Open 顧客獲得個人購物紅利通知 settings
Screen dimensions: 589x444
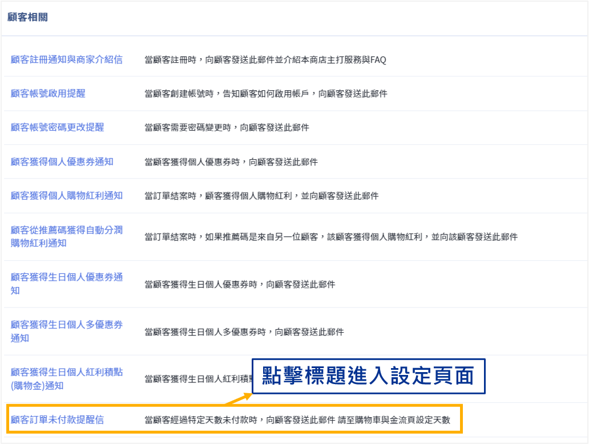click(67, 196)
